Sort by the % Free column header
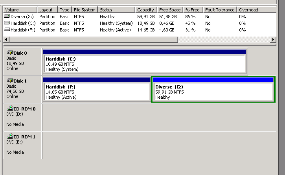The height and width of the screenshot is (175, 285). (x=193, y=10)
